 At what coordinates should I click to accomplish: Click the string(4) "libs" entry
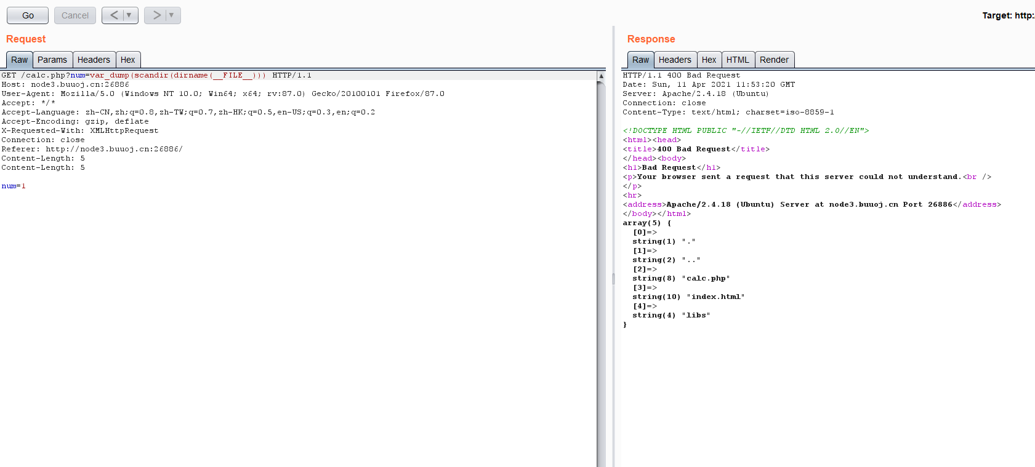point(671,315)
